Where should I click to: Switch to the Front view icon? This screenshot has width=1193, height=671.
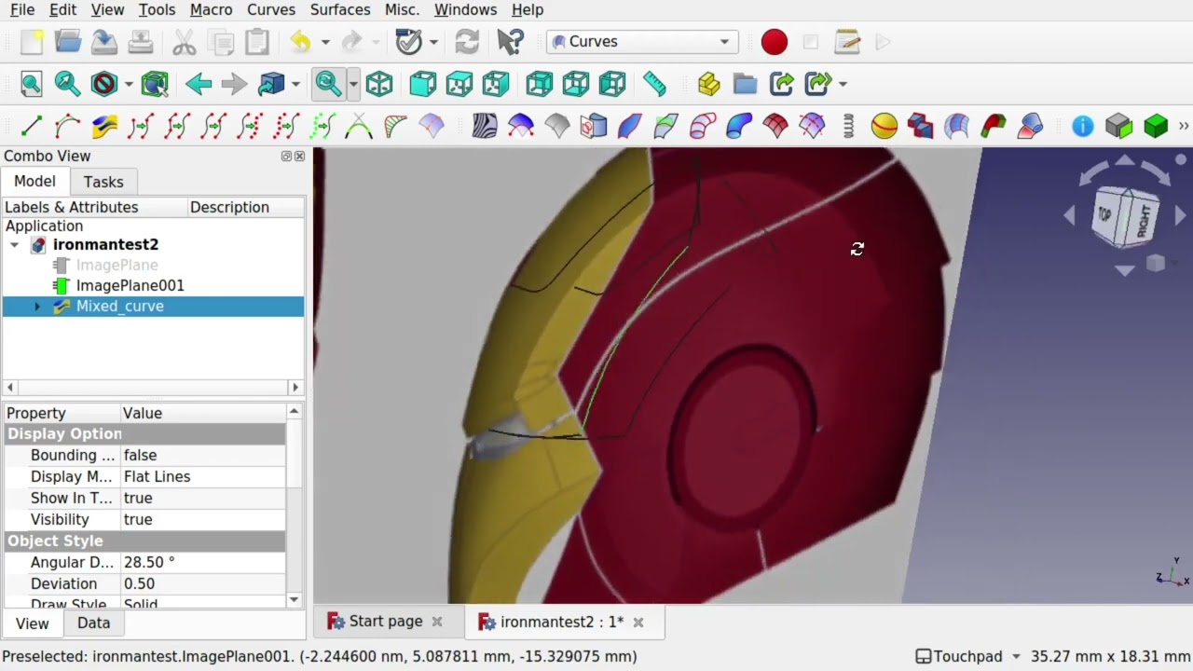[x=422, y=84]
